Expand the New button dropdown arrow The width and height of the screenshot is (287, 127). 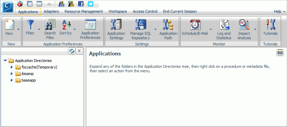(x=18, y=29)
